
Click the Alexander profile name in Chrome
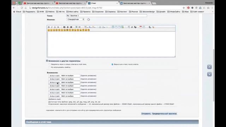tap(209, 3)
